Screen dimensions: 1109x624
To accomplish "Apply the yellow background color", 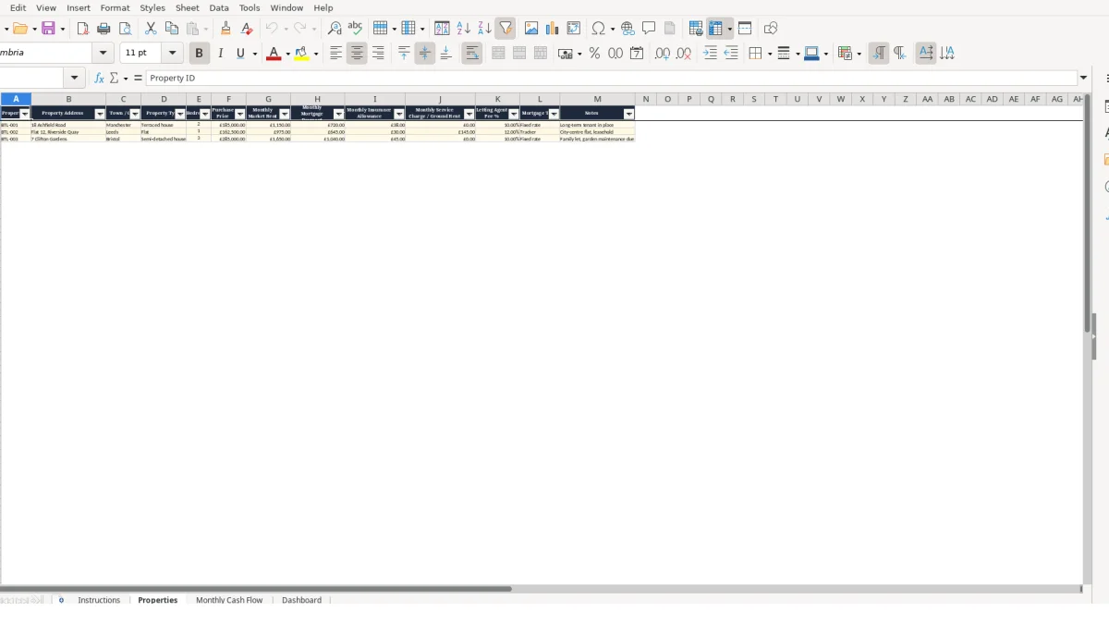I will (x=301, y=54).
